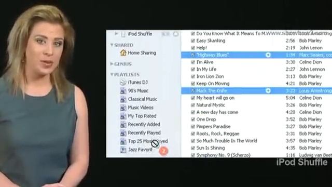Select the Recently Played playlist
332x187 pixels.
tap(144, 133)
